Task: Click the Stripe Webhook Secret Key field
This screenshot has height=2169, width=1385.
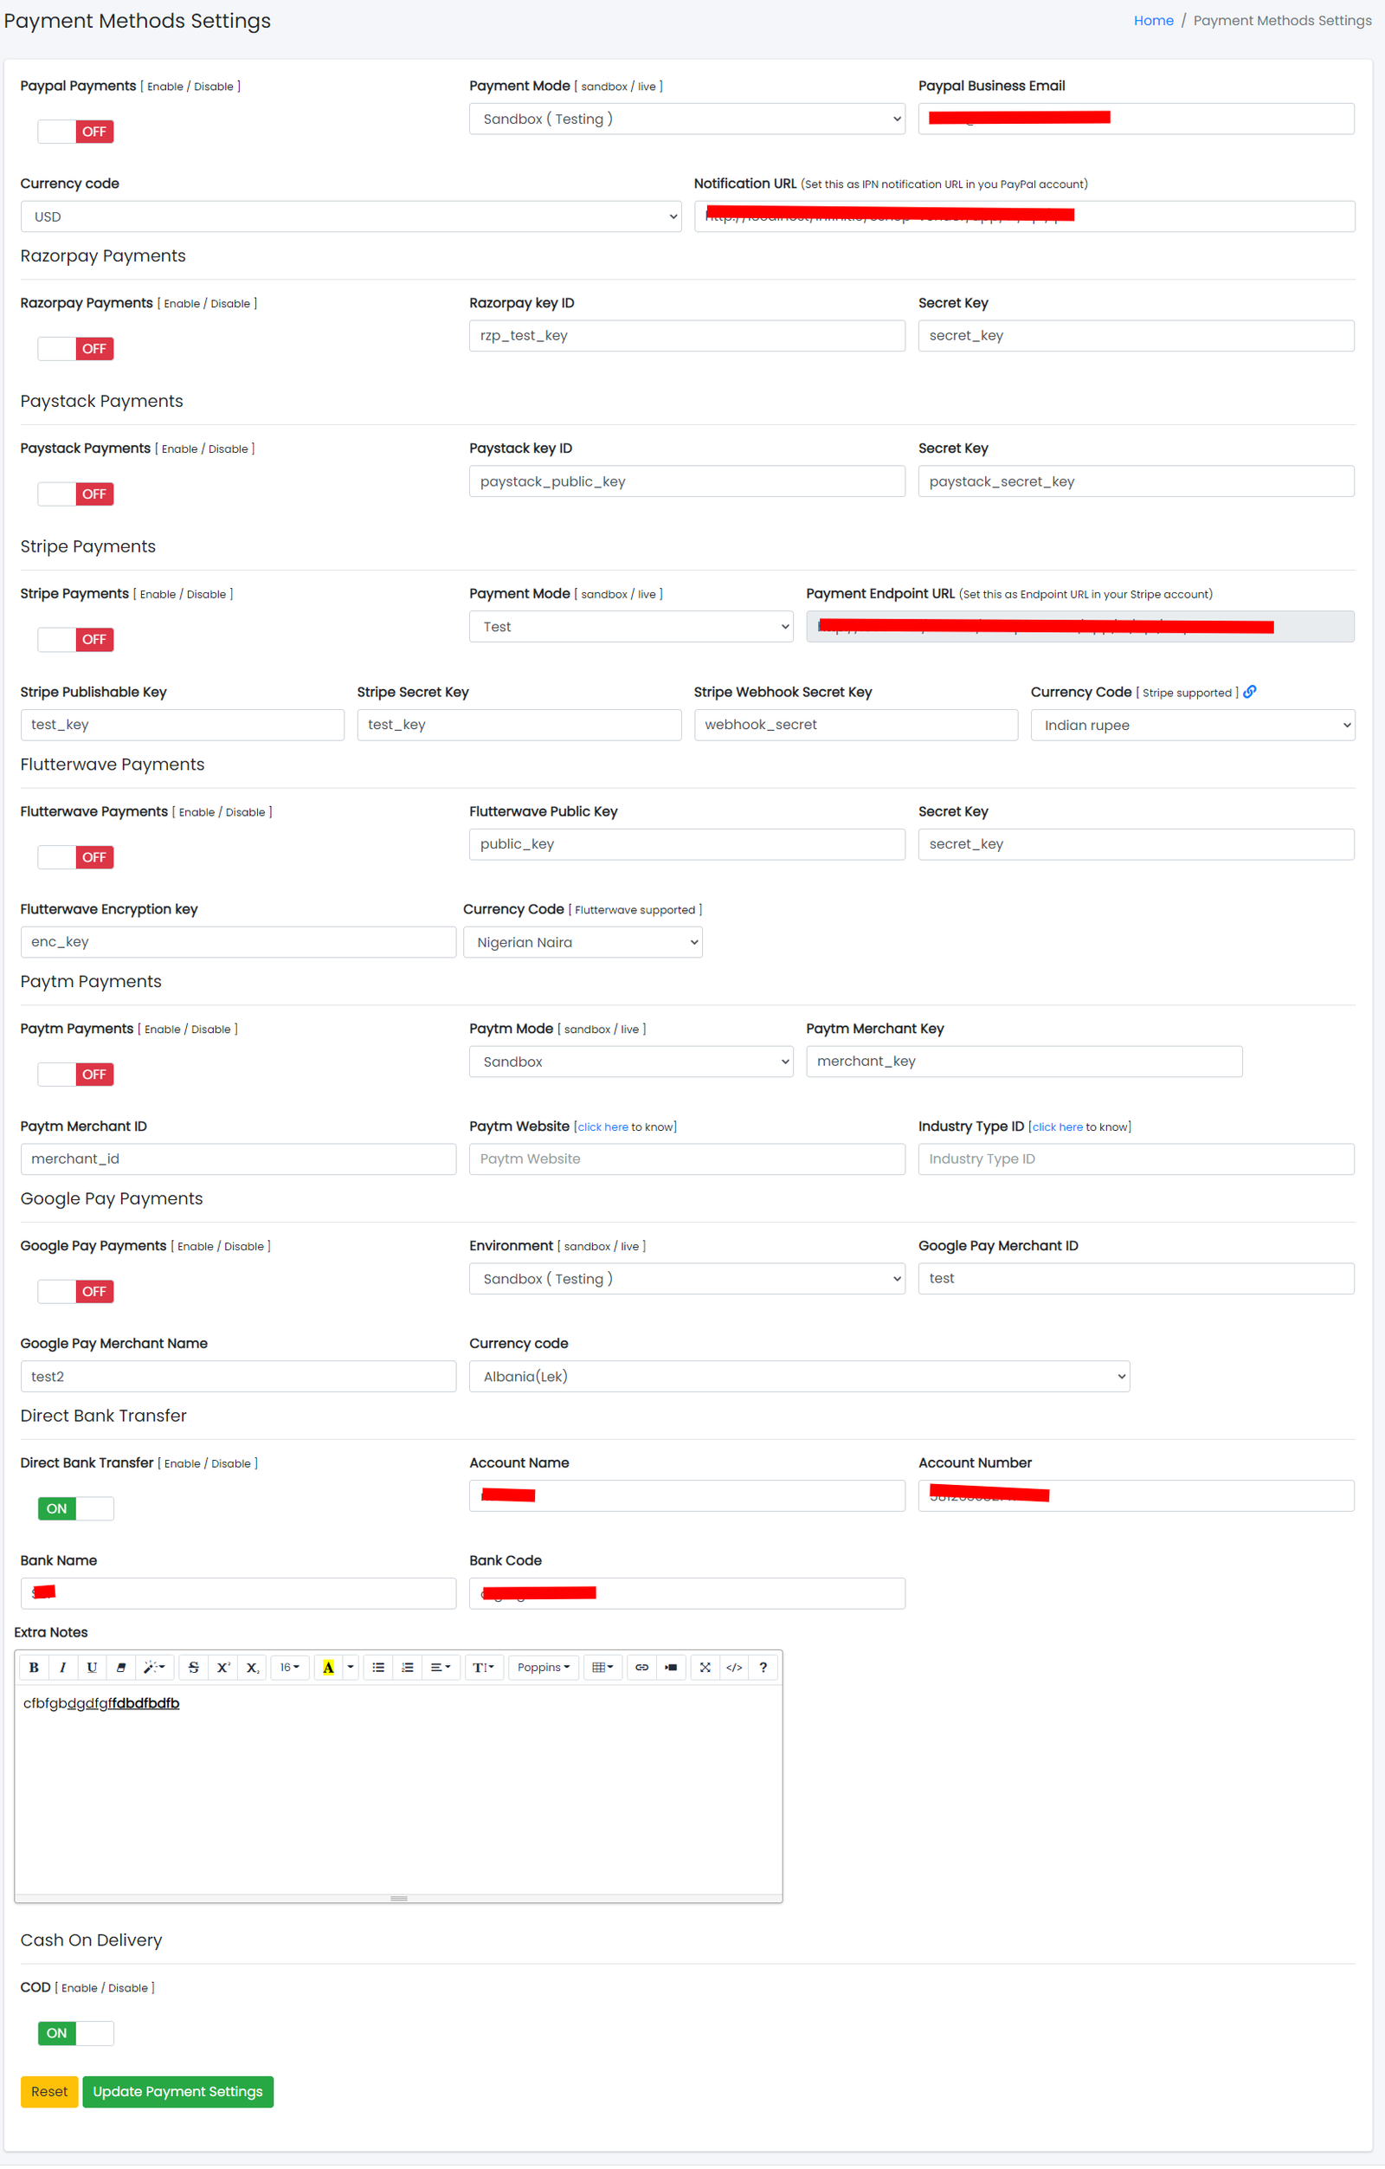Action: pyautogui.click(x=855, y=725)
